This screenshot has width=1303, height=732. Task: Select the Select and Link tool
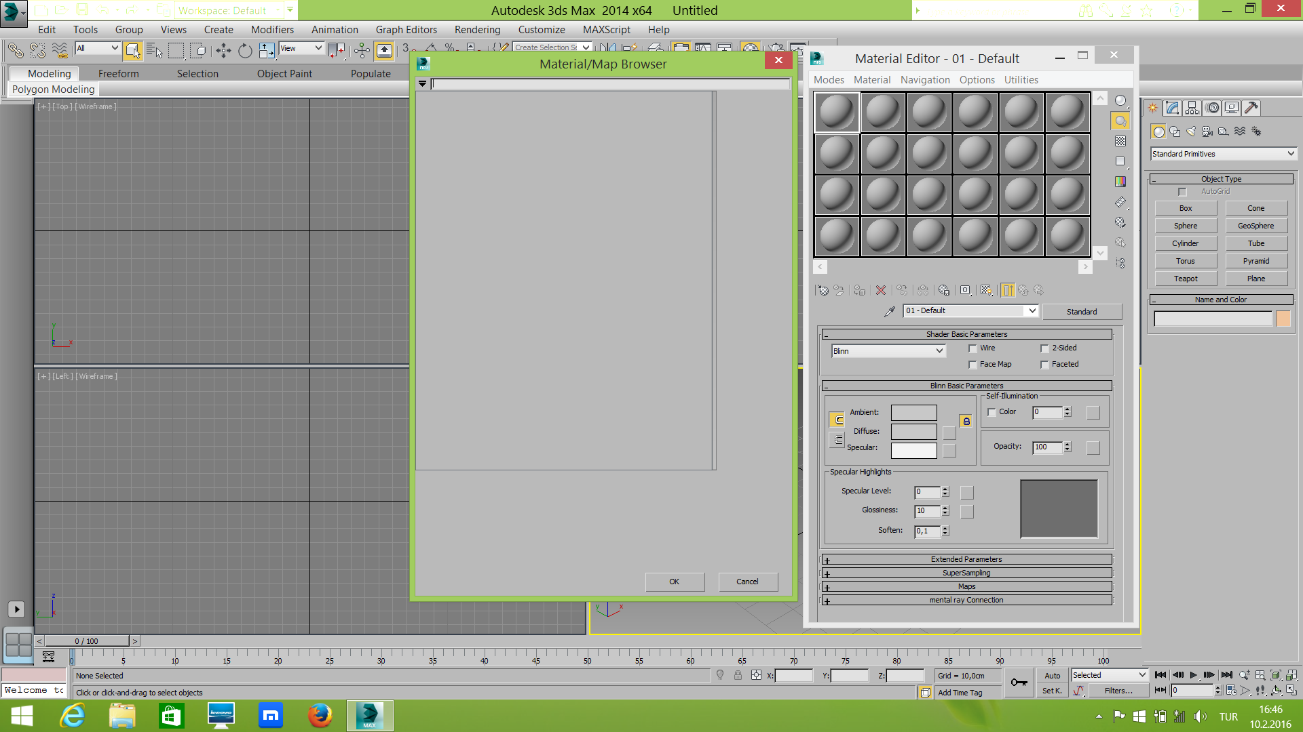pos(16,50)
